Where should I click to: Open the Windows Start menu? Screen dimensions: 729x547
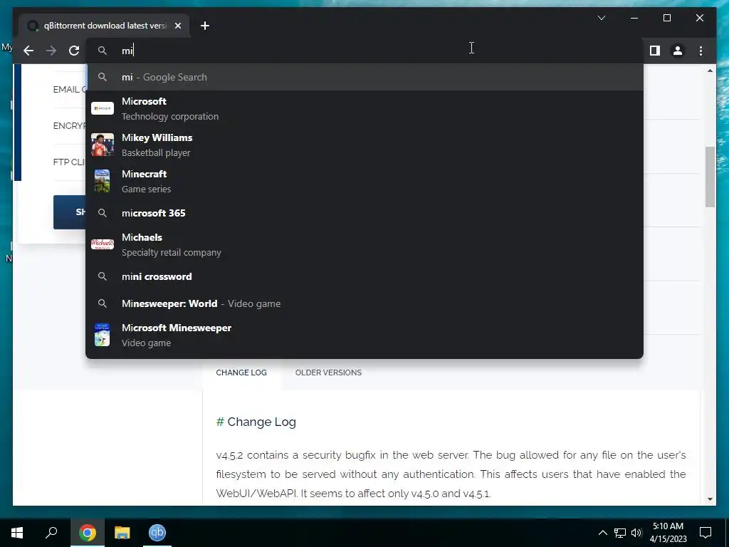[x=17, y=533]
